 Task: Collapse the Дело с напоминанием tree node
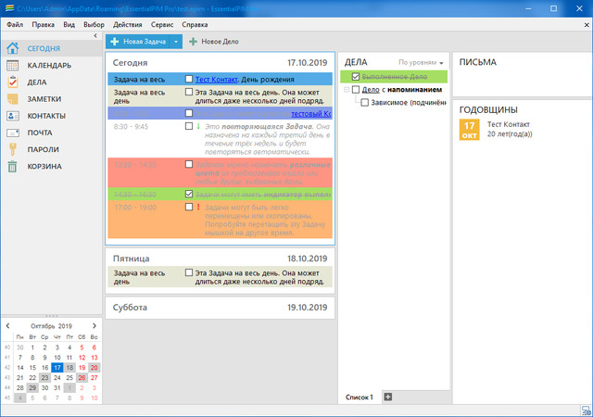[x=346, y=90]
